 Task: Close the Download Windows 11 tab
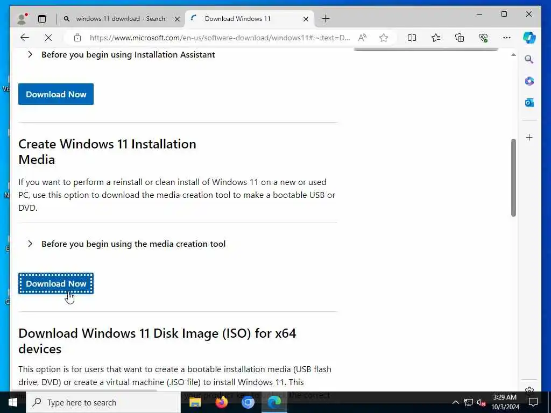pos(306,19)
